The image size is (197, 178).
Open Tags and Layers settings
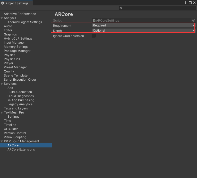16,108
